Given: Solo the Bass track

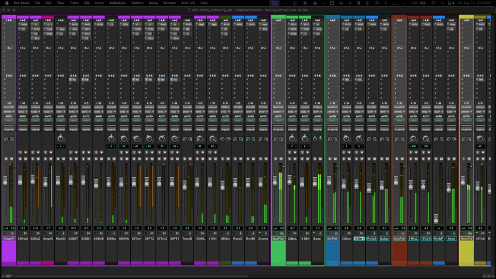Looking at the screenshot, I should click(x=315, y=159).
